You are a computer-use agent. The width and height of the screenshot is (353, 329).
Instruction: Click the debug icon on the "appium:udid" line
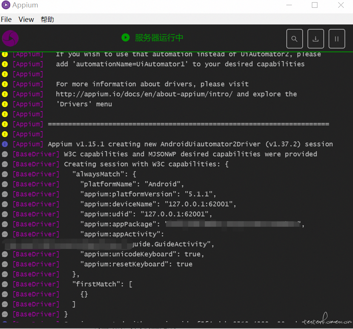tap(5, 214)
